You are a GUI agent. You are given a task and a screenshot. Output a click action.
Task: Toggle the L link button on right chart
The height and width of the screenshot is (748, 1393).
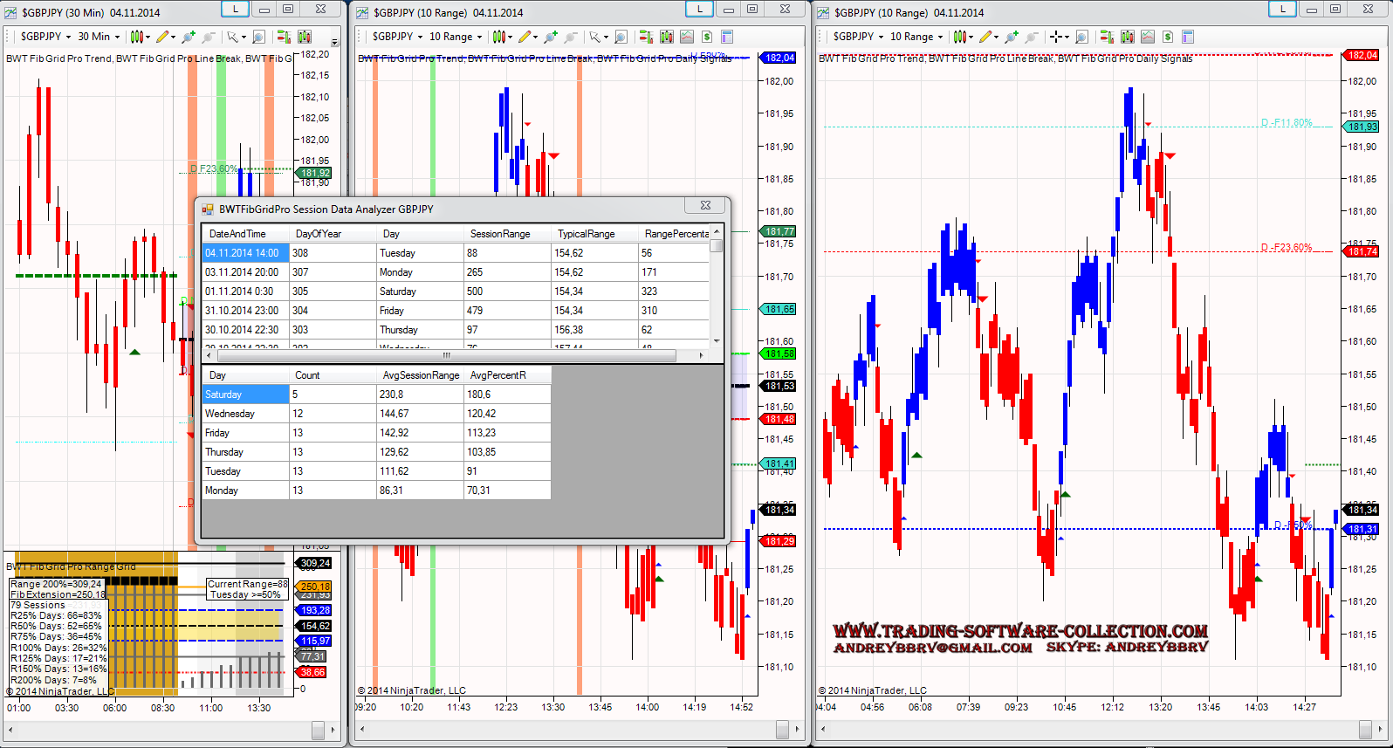tap(1282, 9)
